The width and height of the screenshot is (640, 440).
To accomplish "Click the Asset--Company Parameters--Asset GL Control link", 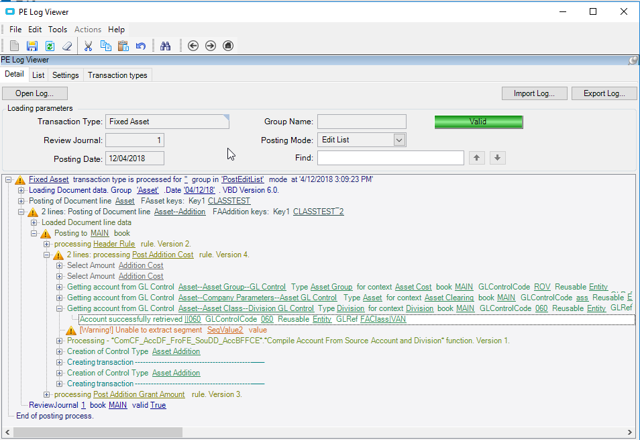I will pyautogui.click(x=258, y=298).
